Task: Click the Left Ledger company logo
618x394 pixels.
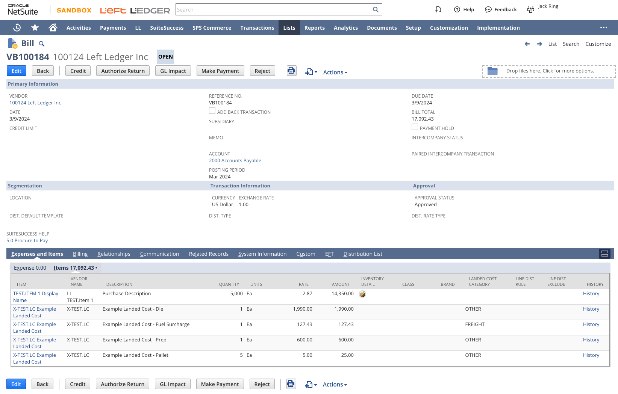Action: (x=135, y=11)
